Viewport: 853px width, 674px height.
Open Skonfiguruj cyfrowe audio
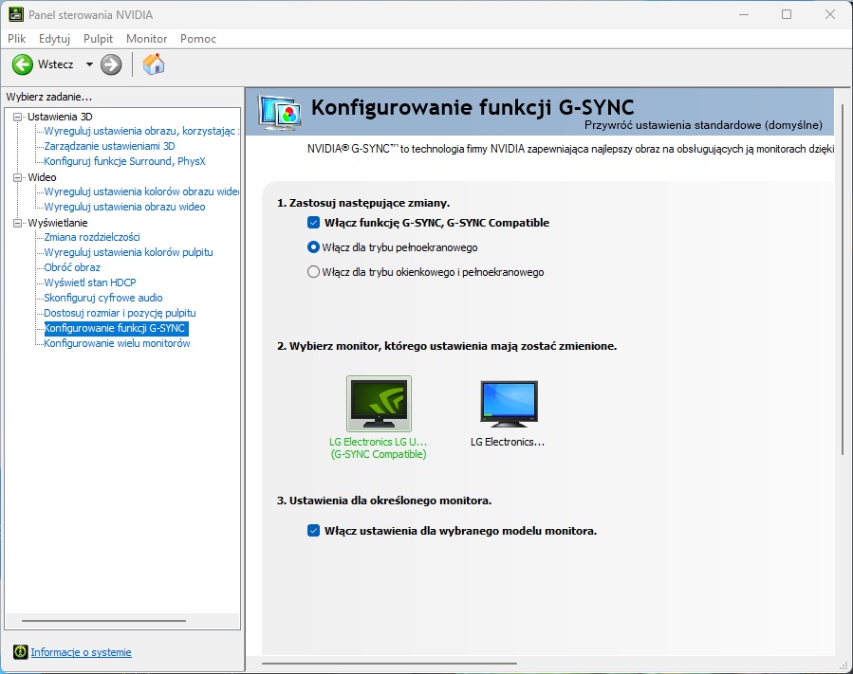(103, 298)
